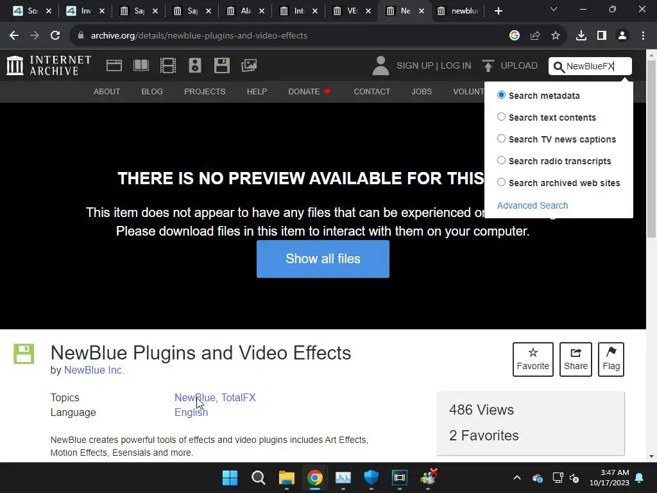Switch to the 'newblue' browser tab

(x=457, y=11)
